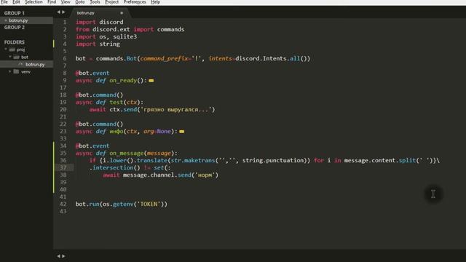This screenshot has width=466, height=262.
Task: Go to next tab with right arrow
Action: (63, 12)
